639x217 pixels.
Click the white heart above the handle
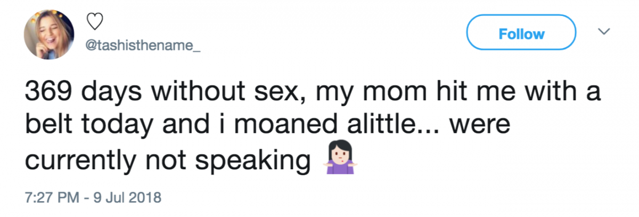94,22
